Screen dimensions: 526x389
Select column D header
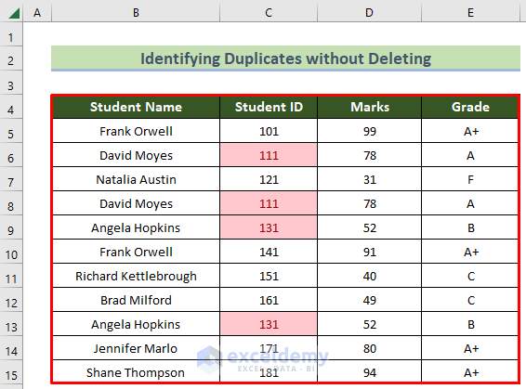369,13
